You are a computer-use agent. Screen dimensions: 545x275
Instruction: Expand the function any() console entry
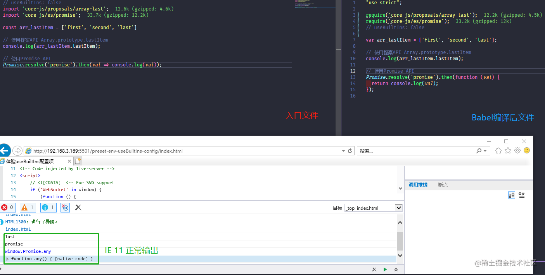[x=7, y=259]
